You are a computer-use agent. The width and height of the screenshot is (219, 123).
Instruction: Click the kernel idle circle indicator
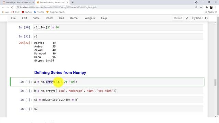[206, 18]
